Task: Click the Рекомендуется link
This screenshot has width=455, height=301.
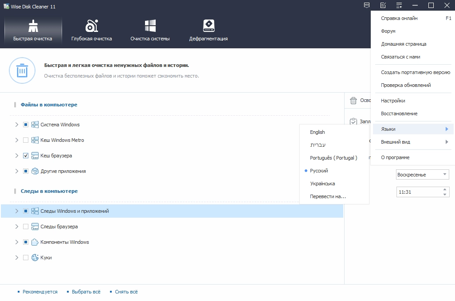Action: click(40, 292)
